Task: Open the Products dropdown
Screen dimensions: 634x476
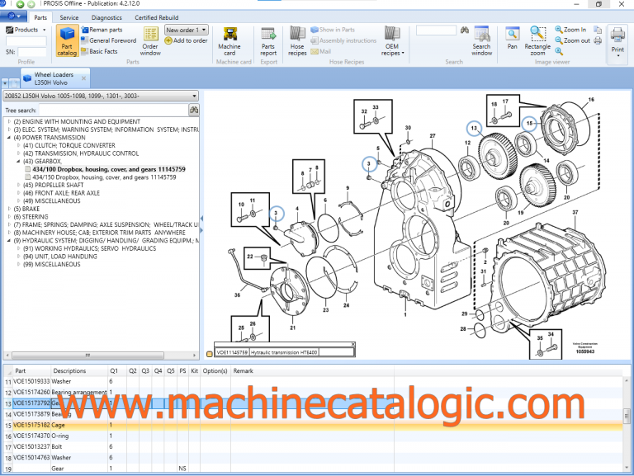Action: click(x=26, y=30)
